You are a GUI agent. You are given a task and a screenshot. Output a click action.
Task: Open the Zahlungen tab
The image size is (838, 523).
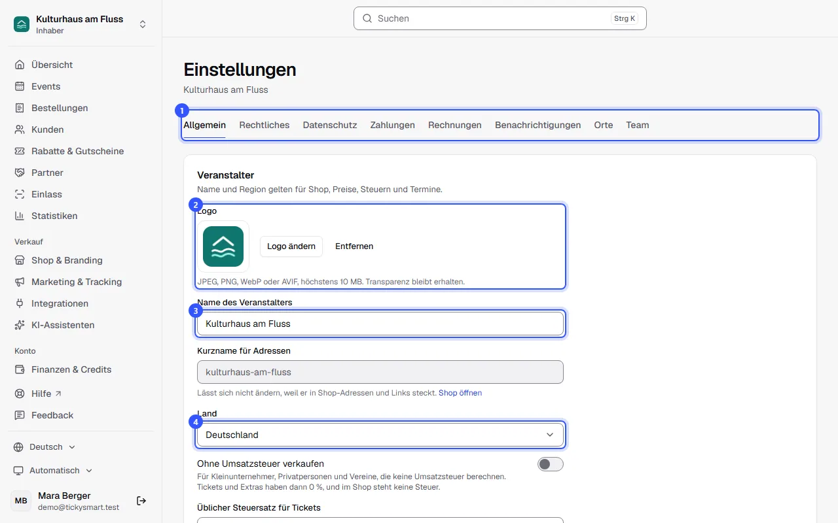pyautogui.click(x=393, y=125)
